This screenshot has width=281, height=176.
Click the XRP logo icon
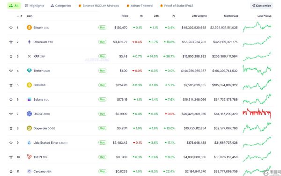pyautogui.click(x=29, y=56)
